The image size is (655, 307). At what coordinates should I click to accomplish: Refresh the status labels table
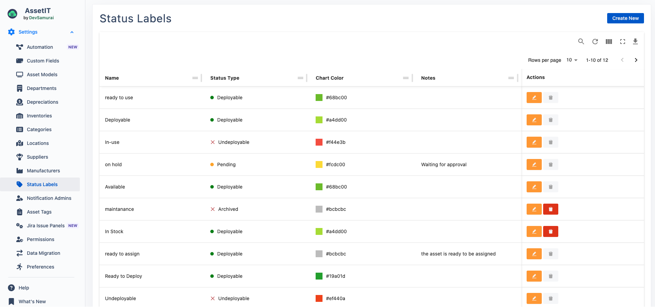[595, 42]
